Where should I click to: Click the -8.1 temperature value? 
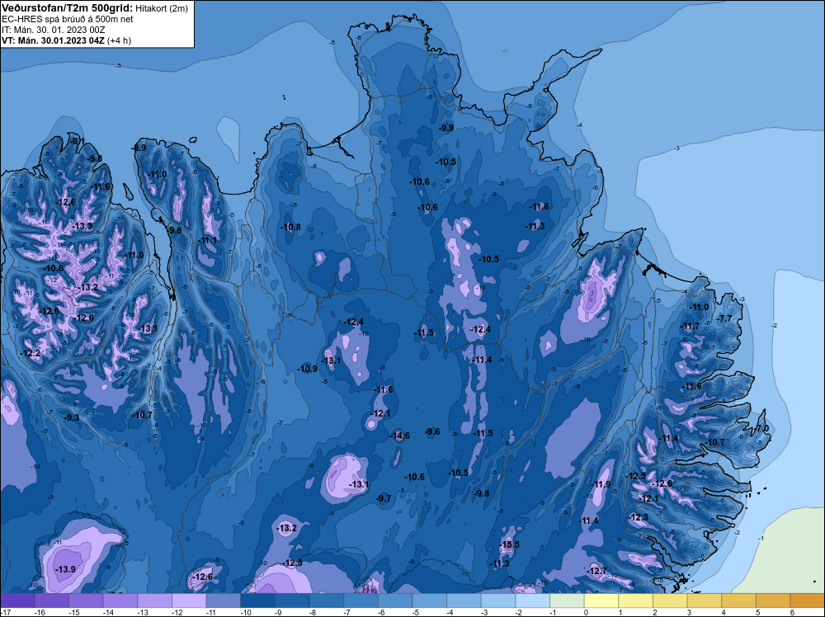pos(78,140)
